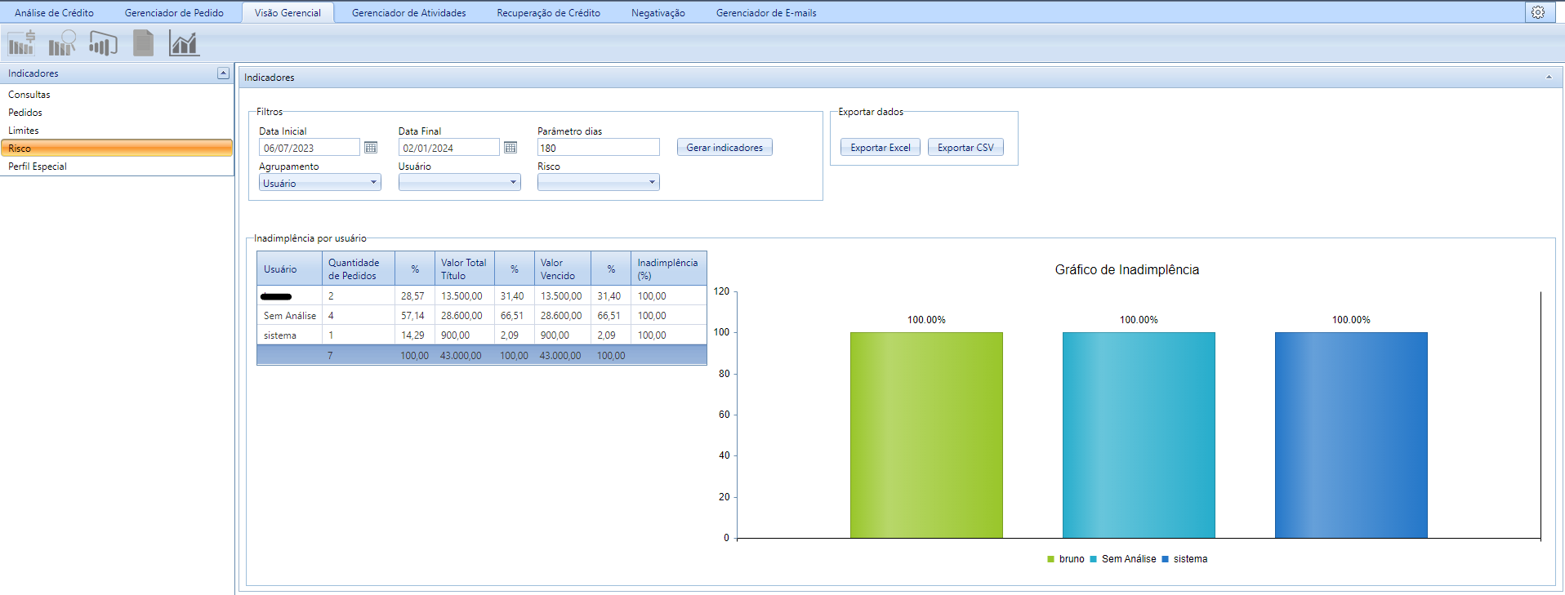Select the sistema table row
The height and width of the screenshot is (595, 1565).
[x=482, y=335]
